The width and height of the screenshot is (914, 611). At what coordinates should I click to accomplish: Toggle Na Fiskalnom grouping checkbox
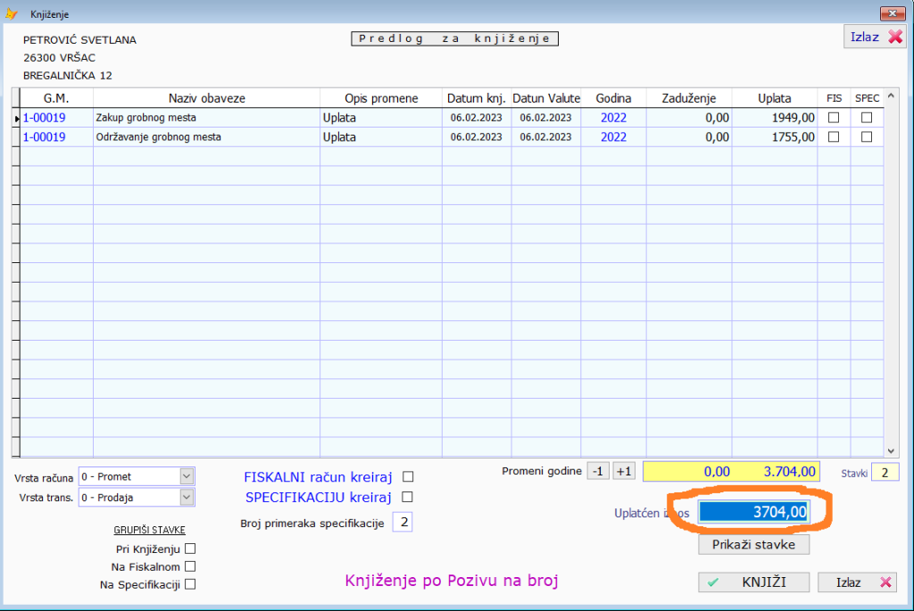coord(189,566)
